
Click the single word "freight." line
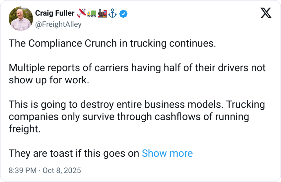click(25, 129)
